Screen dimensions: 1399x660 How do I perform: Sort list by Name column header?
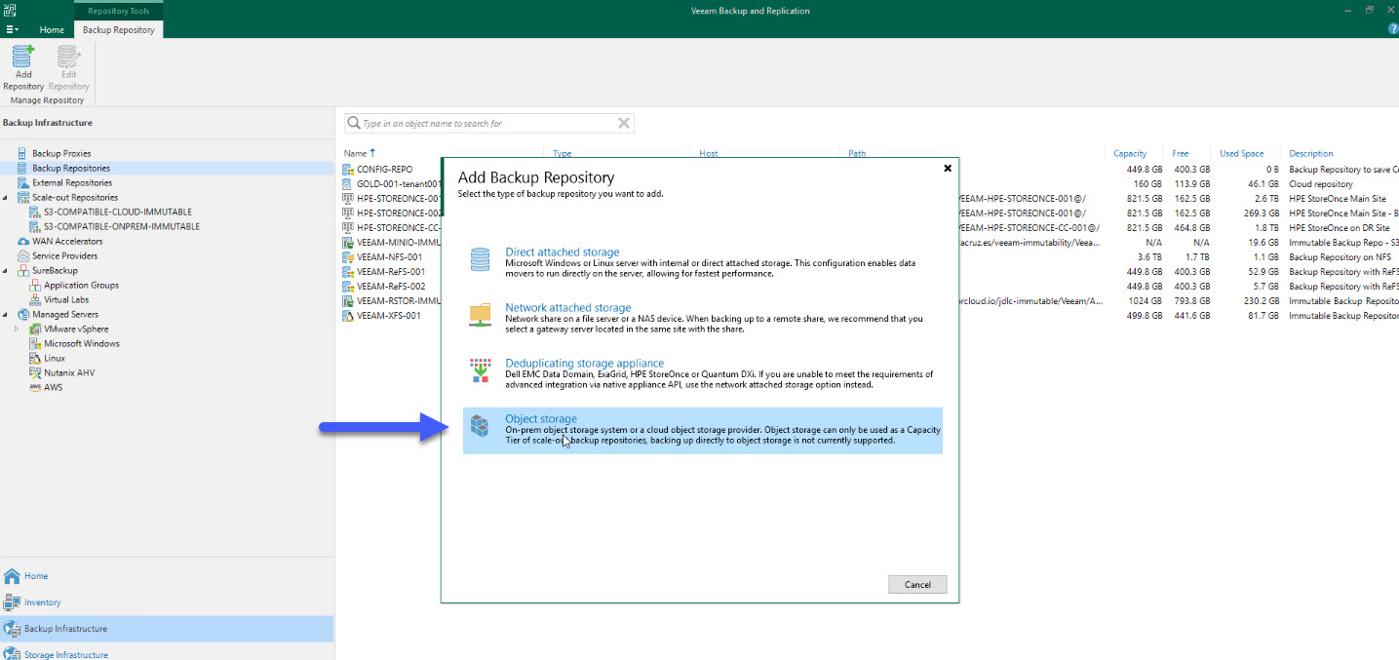point(355,153)
